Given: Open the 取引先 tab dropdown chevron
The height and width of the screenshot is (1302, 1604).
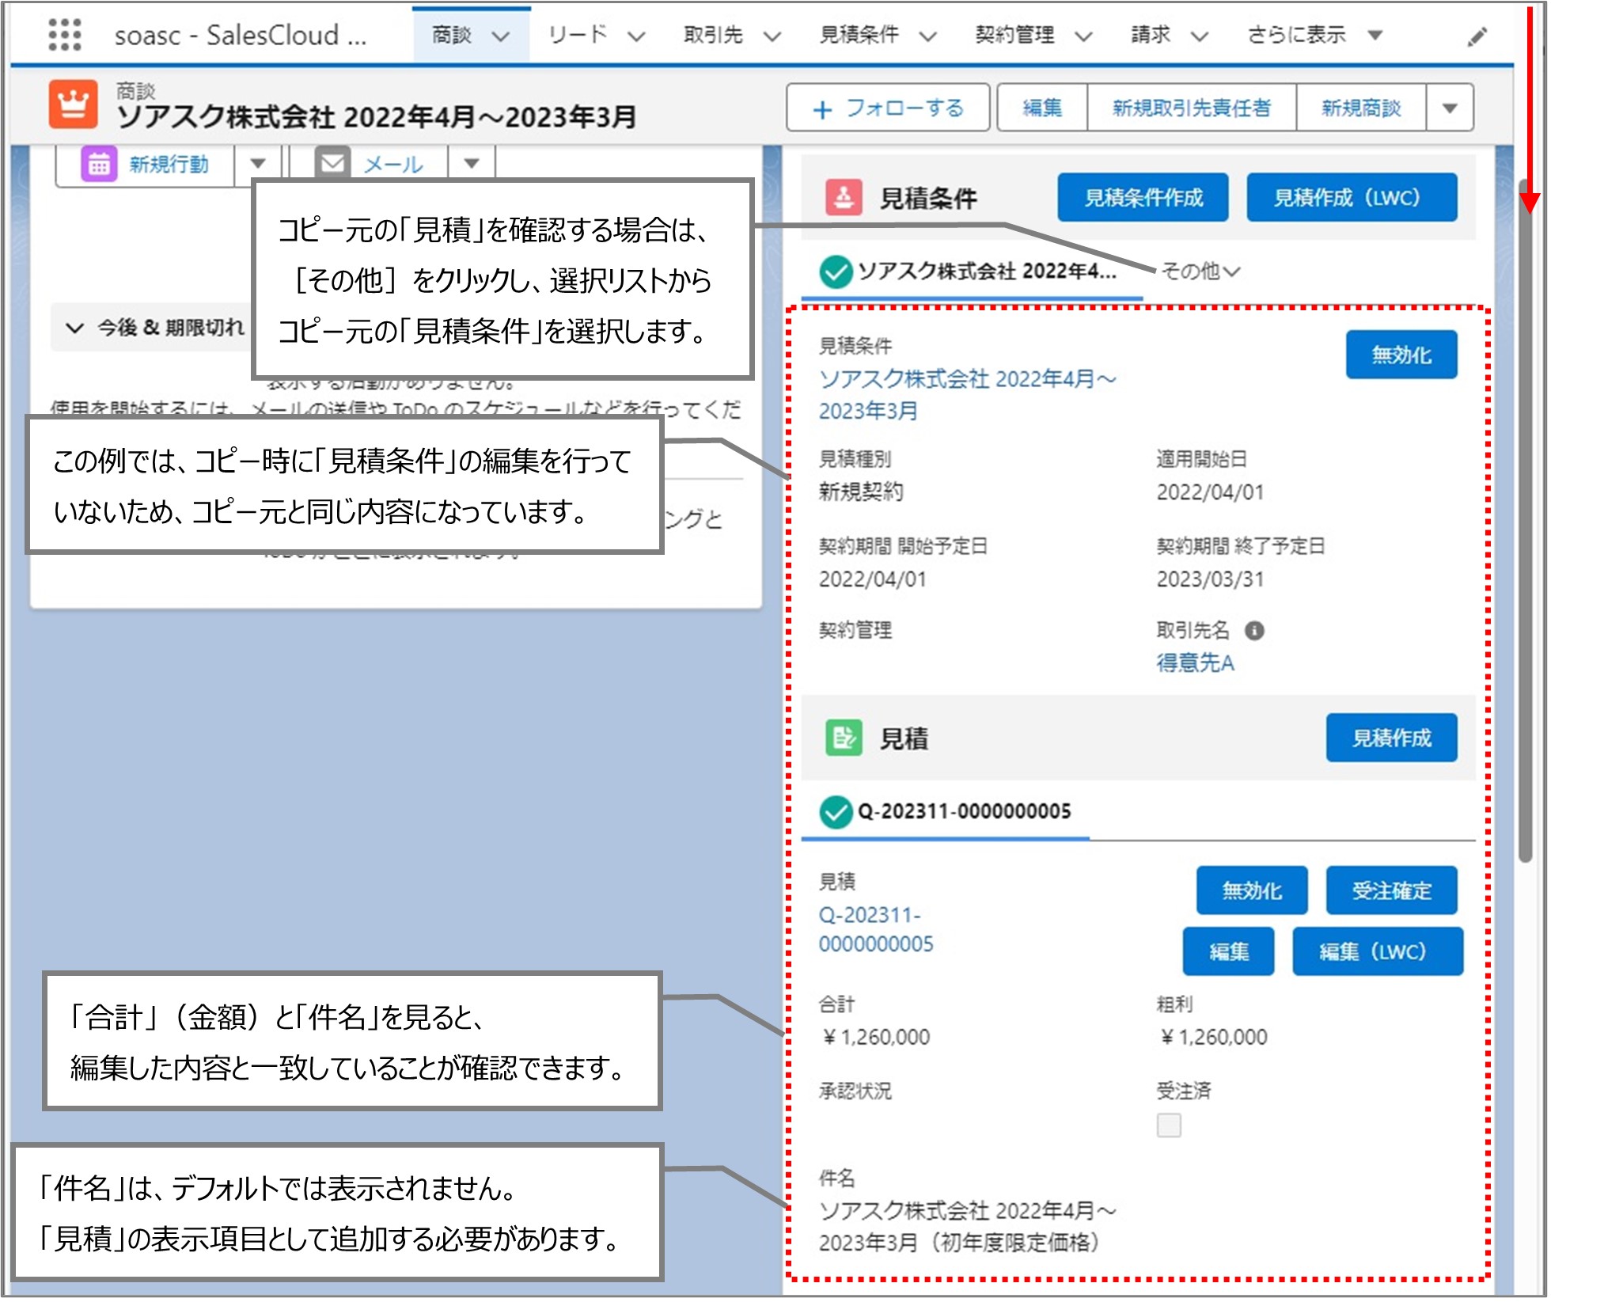Looking at the screenshot, I should [772, 36].
